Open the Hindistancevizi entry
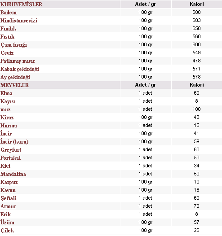Screen dimensions: 222x236 coord(19,21)
